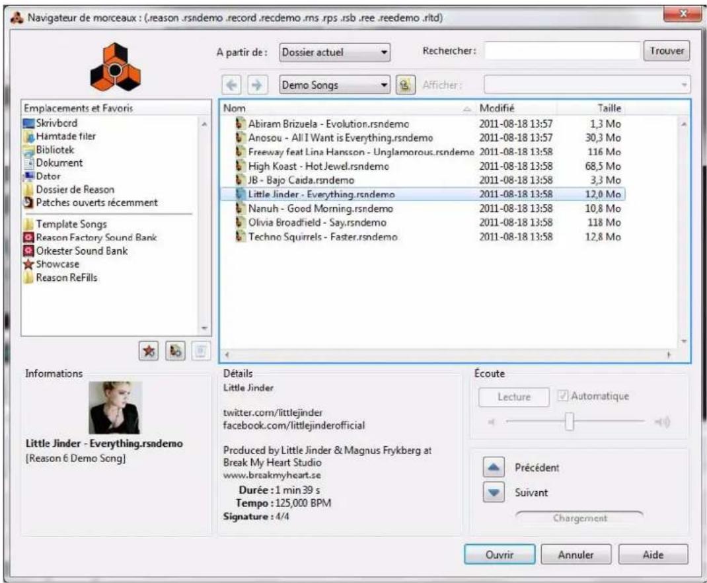The width and height of the screenshot is (707, 583).
Task: Click the file list horizontal scrollbar right arrow
Action: [x=669, y=355]
